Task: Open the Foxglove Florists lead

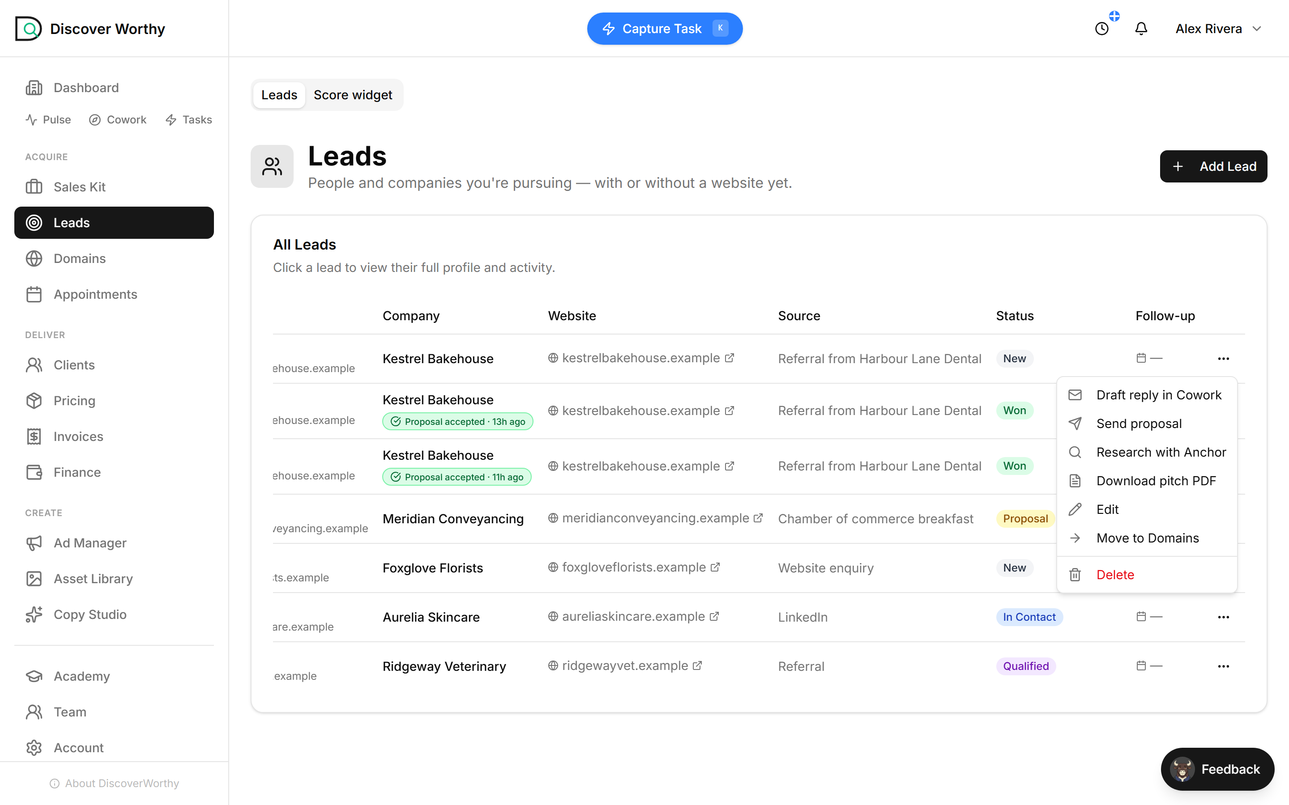Action: point(432,568)
